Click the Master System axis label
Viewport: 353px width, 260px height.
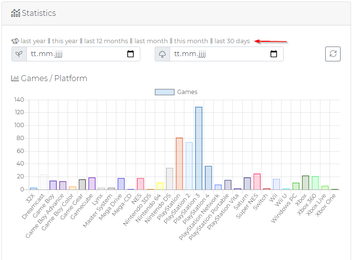pyautogui.click(x=98, y=211)
